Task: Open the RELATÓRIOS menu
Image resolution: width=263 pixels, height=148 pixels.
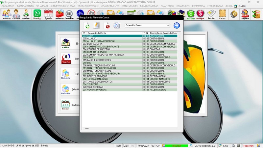Action: [182, 6]
